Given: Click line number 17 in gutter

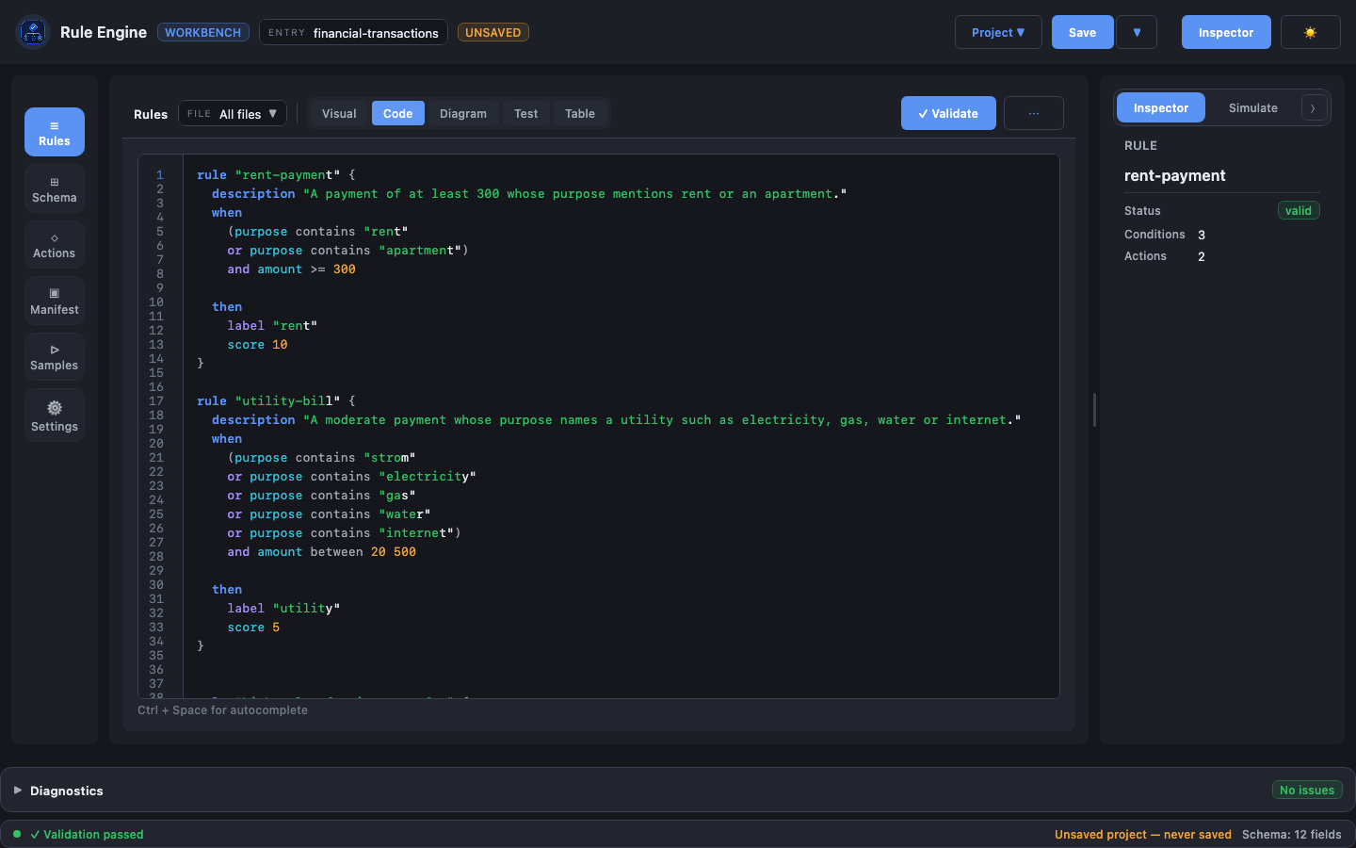Looking at the screenshot, I should click(156, 401).
